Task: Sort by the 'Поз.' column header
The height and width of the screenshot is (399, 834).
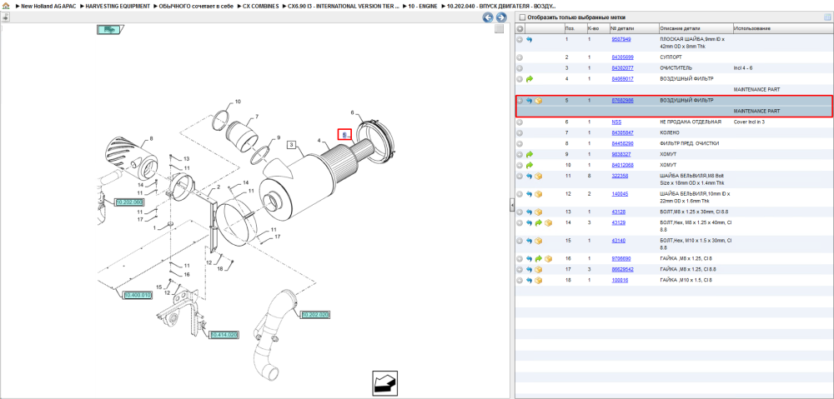Action: click(570, 28)
